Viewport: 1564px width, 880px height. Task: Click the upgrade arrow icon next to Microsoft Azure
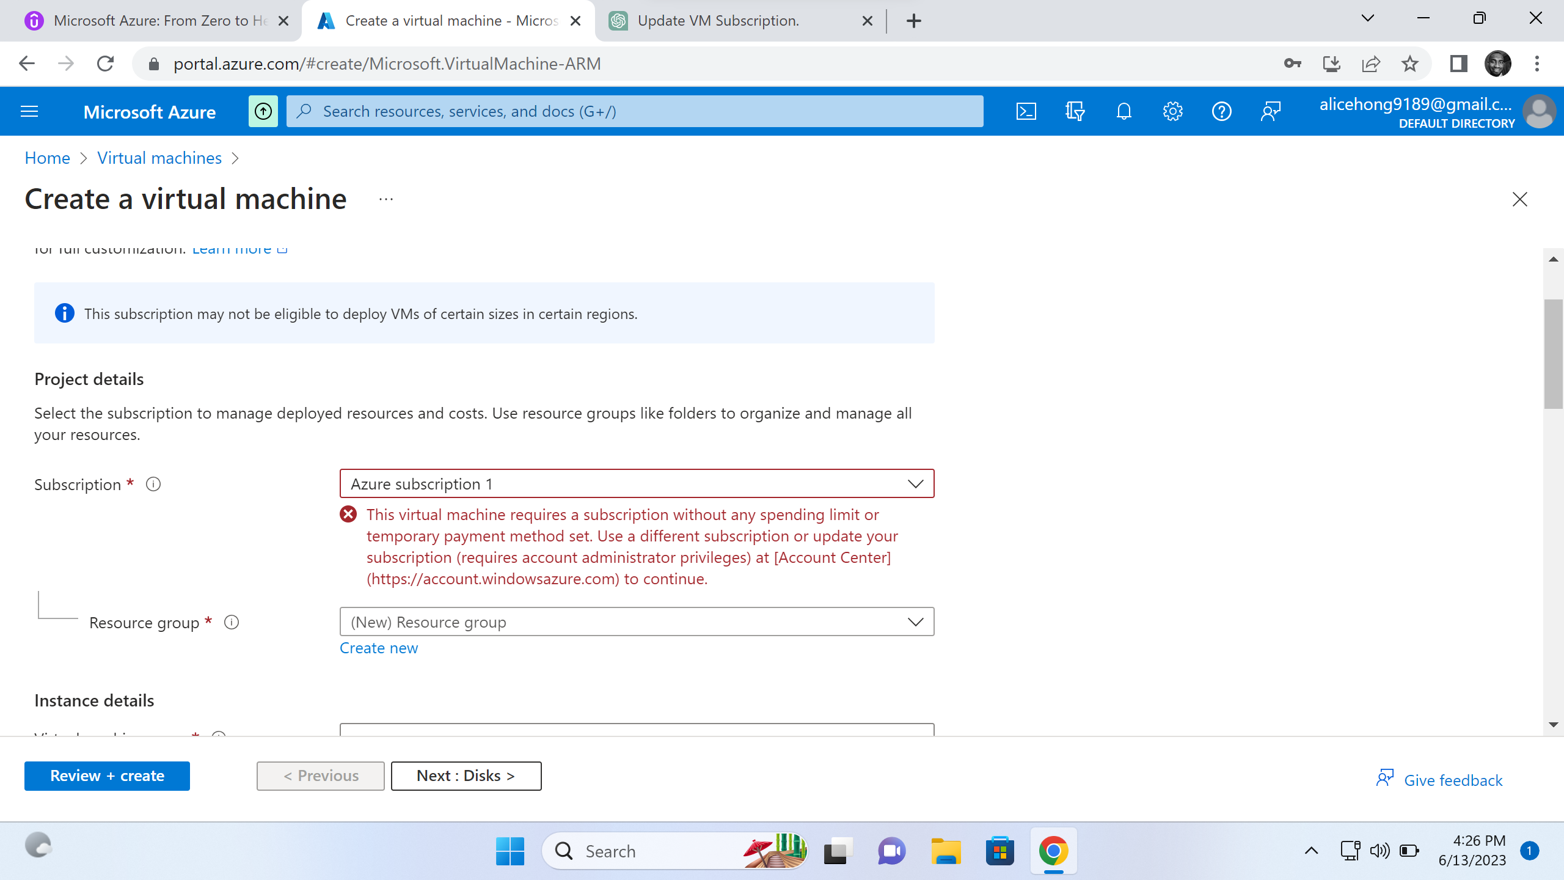tap(263, 111)
